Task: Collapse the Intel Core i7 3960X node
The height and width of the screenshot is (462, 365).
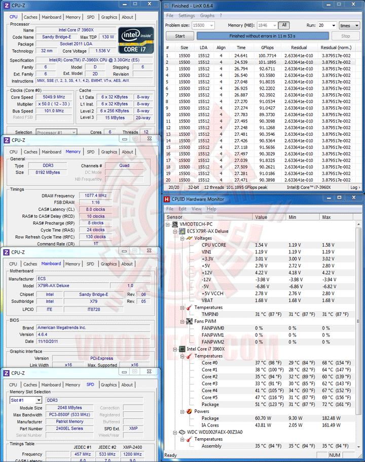Action: click(175, 349)
